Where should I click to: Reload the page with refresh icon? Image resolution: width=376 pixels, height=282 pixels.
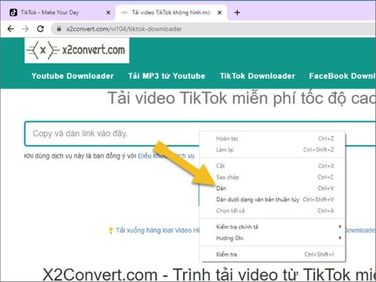[x=41, y=29]
